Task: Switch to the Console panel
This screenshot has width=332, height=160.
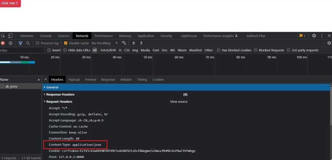Action: 46,36
